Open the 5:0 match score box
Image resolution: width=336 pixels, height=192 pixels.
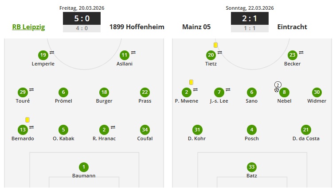82,19
